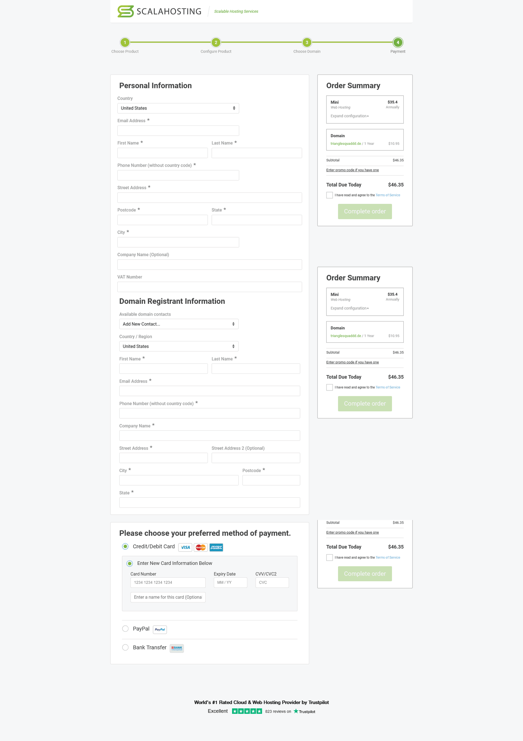Click the Trustpilot logo in footer
Viewport: 523px width, 741px height.
pyautogui.click(x=304, y=711)
